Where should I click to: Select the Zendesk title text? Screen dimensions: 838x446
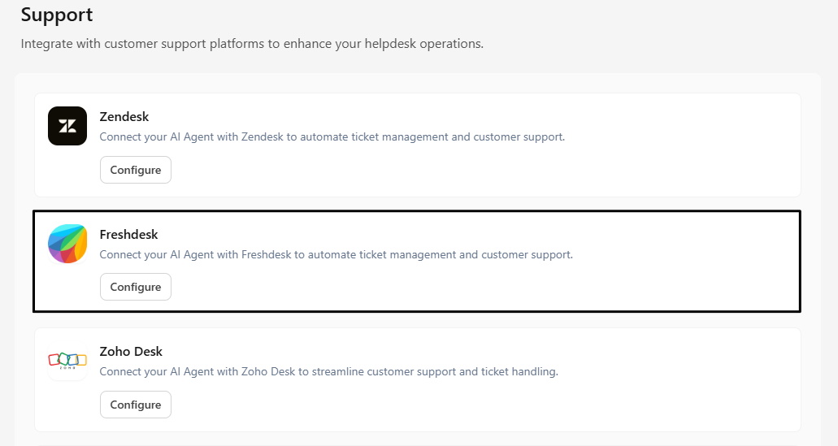pyautogui.click(x=124, y=116)
